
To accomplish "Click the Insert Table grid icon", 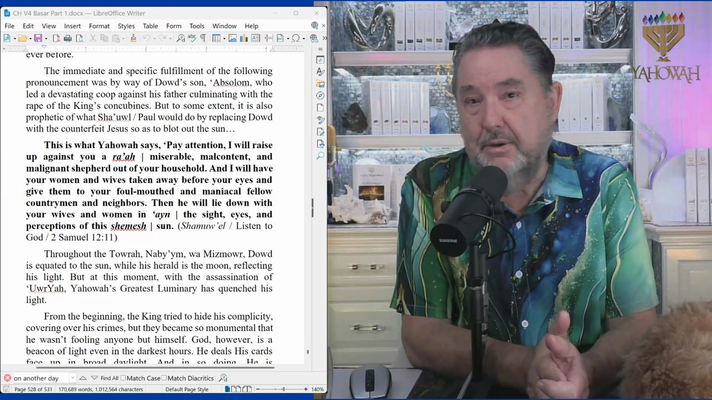I will point(216,38).
